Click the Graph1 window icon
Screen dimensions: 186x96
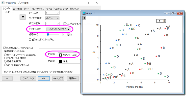tap(84, 13)
